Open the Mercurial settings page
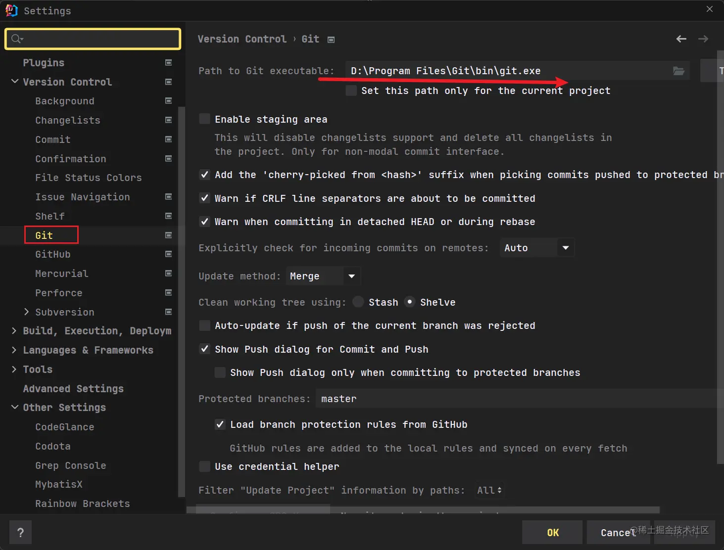 click(x=62, y=274)
